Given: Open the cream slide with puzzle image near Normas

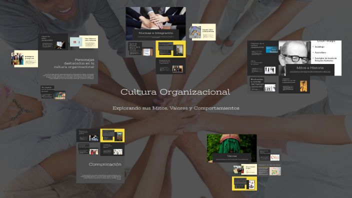Looking at the screenshot, I should tap(202, 32).
